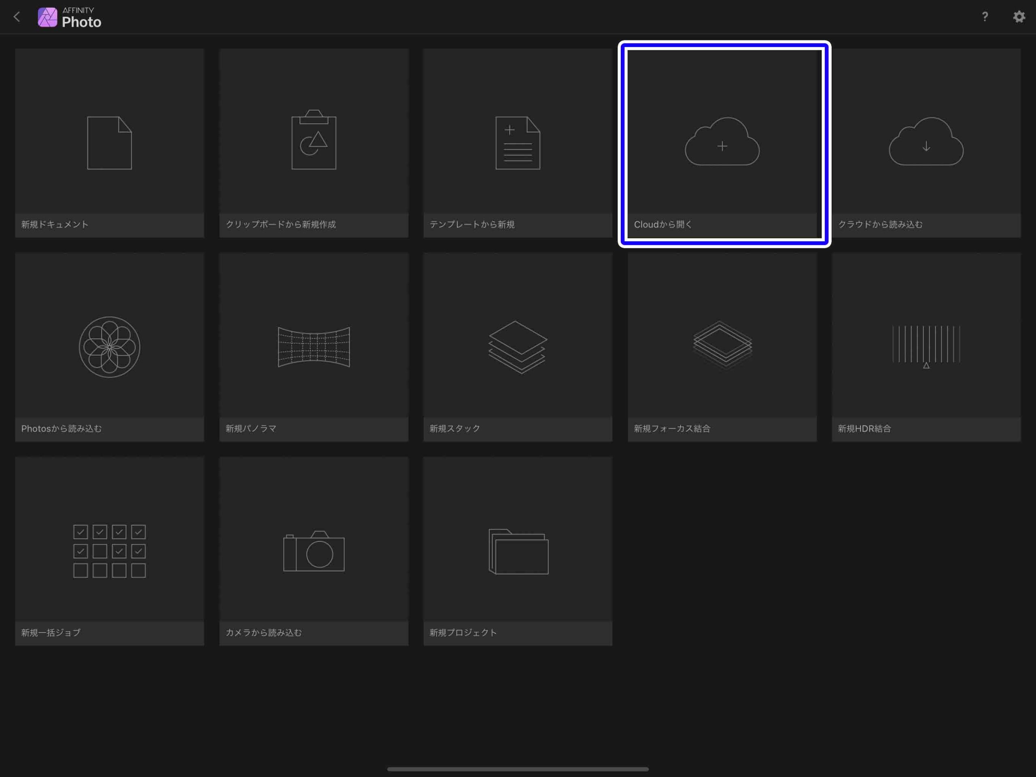Screen dimensions: 1036x777
Task: Open help with the question mark icon
Action: click(985, 17)
